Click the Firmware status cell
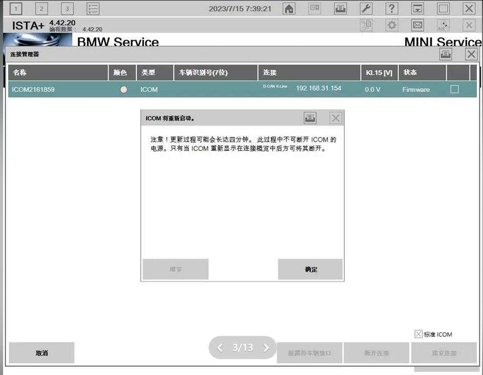The image size is (483, 375). [x=416, y=89]
